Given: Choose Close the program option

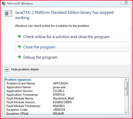Looking at the screenshot, I should point(72,47).
